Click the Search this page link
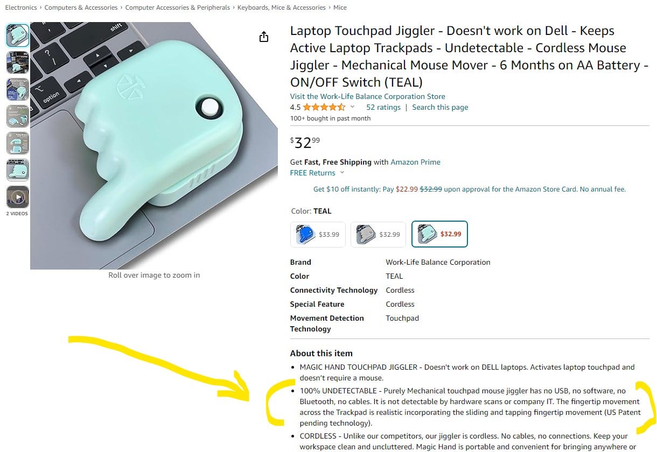 click(440, 107)
